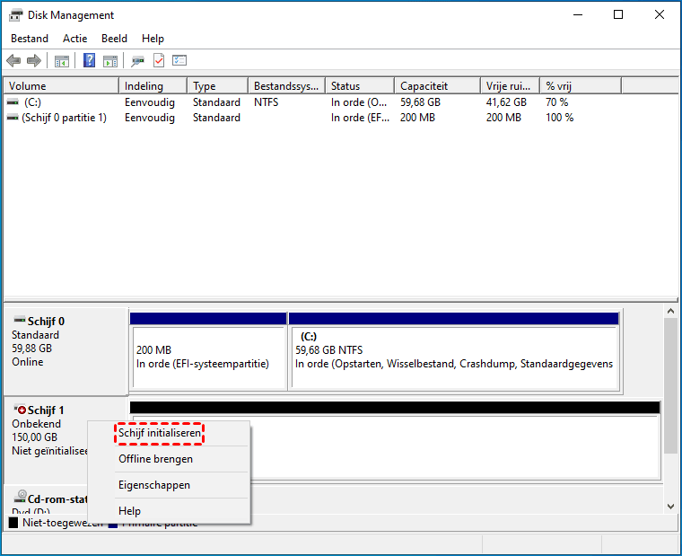Viewport: 682px width, 556px height.
Task: Sort by the Volume column header
Action: pyautogui.click(x=61, y=86)
